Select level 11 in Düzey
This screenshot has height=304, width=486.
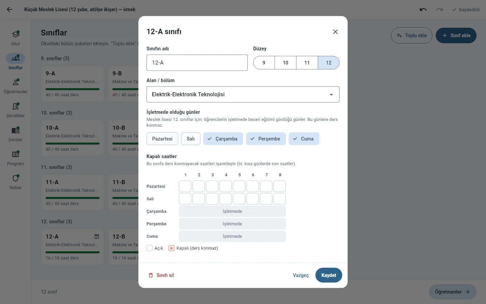pyautogui.click(x=307, y=63)
